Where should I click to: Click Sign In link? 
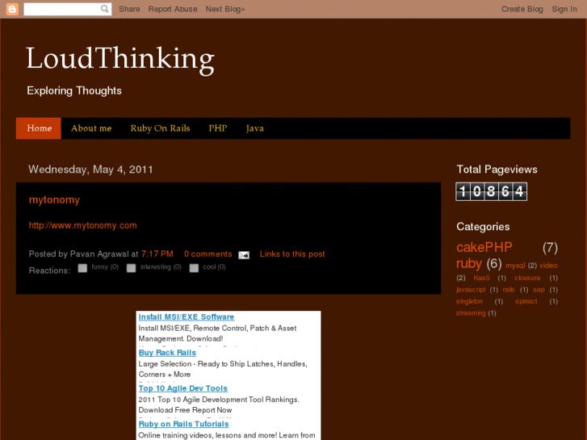tap(564, 9)
